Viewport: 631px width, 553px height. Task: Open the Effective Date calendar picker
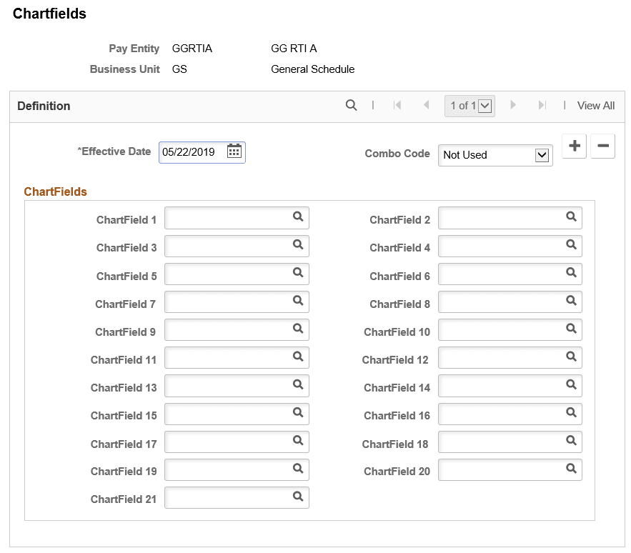[x=234, y=151]
